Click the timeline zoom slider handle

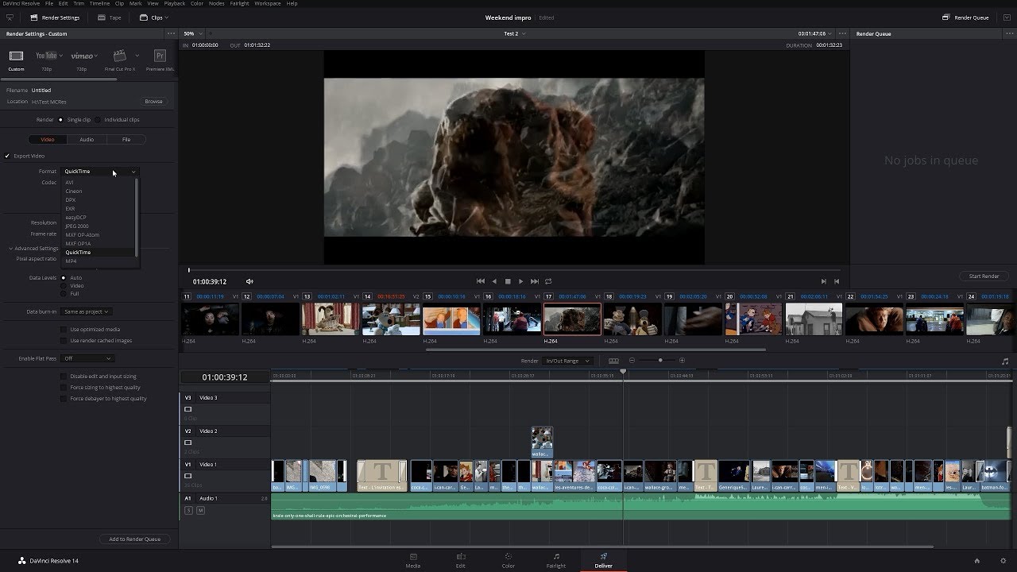click(660, 361)
